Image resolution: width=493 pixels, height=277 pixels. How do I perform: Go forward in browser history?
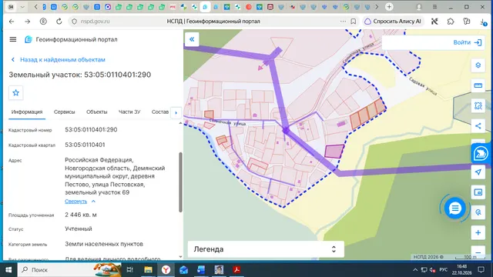click(x=28, y=22)
